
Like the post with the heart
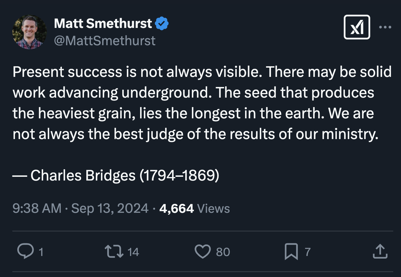[203, 251]
